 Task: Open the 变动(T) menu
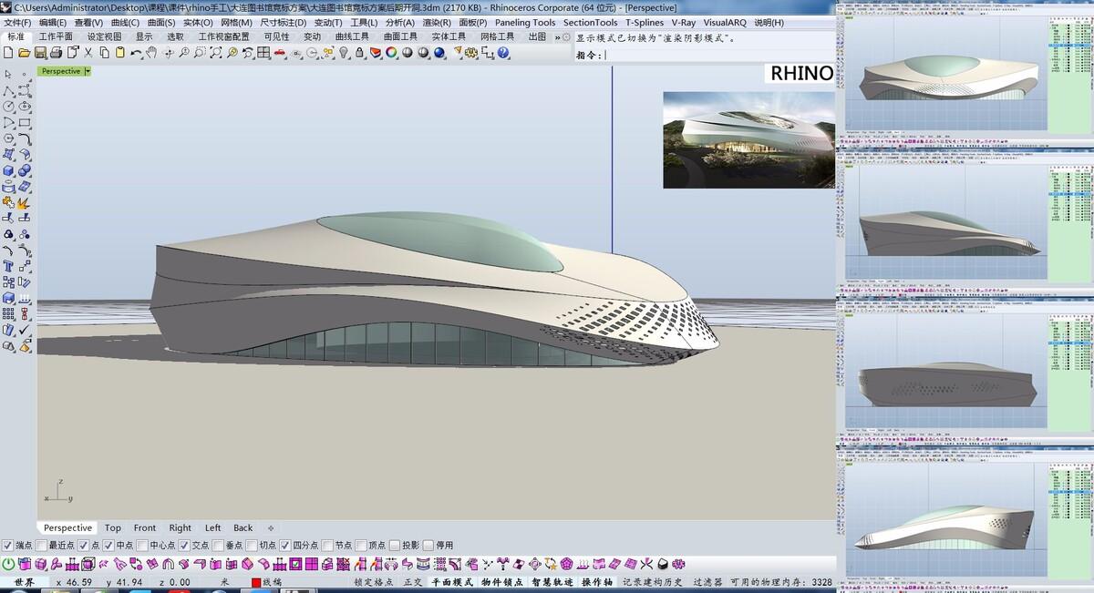328,22
